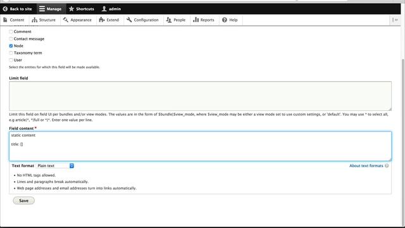Click help icon beside About text formats
Image resolution: width=405 pixels, height=228 pixels.
point(387,166)
